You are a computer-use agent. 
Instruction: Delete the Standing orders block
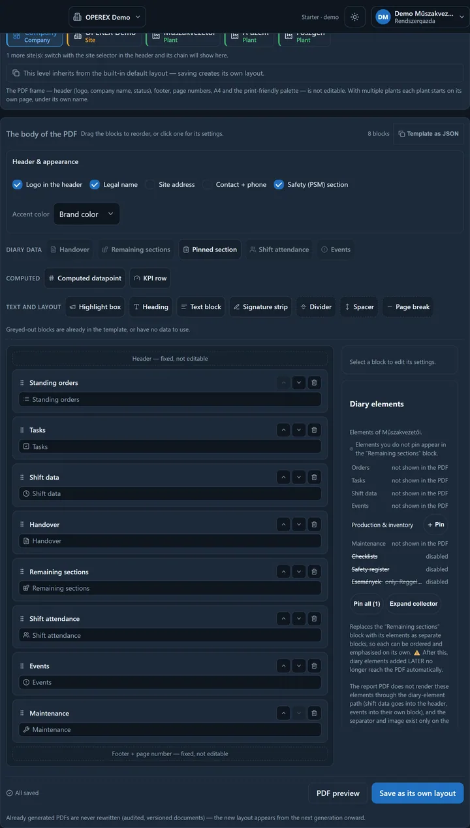click(314, 382)
